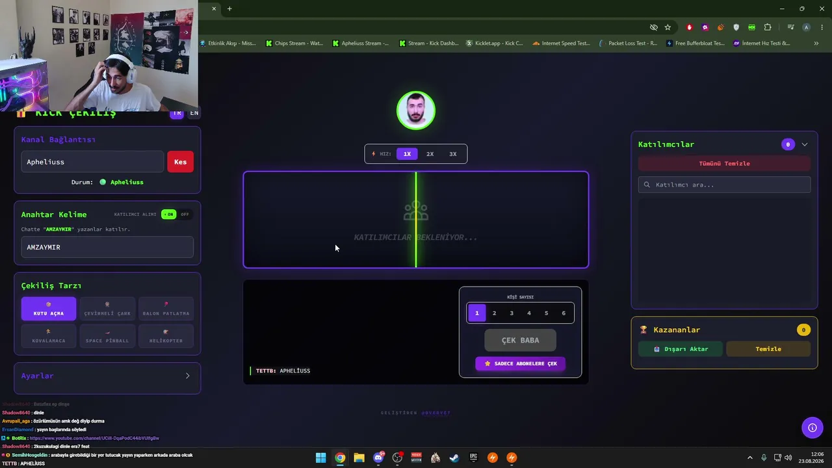Set speed to 2X
The height and width of the screenshot is (468, 832).
430,154
